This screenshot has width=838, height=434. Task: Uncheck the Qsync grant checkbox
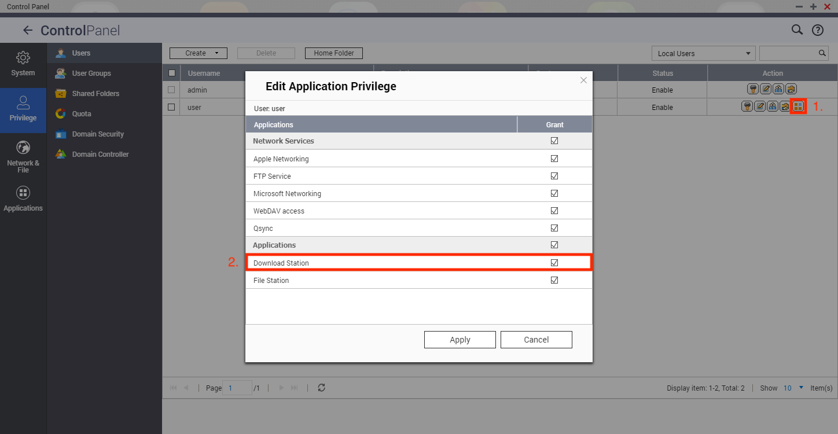click(554, 228)
